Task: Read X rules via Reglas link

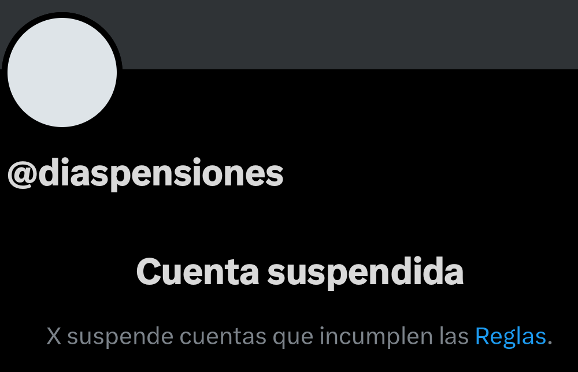Action: (x=510, y=337)
